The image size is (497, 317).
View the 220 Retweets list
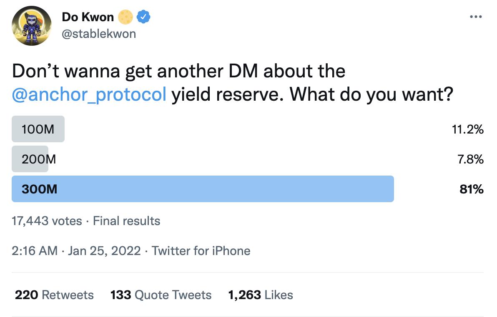(54, 295)
